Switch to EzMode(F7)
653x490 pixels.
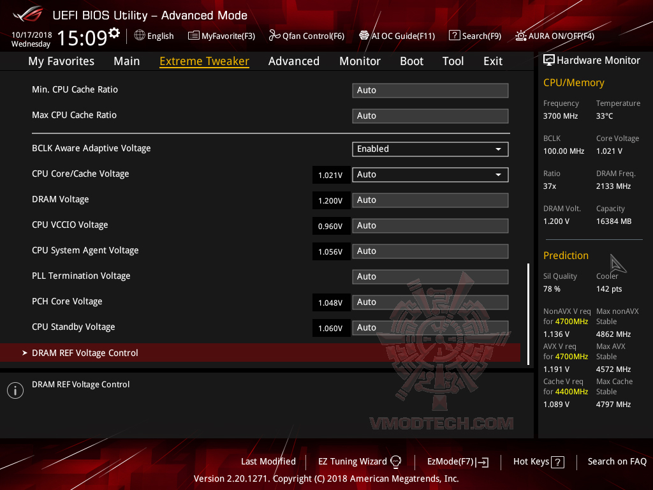point(458,462)
